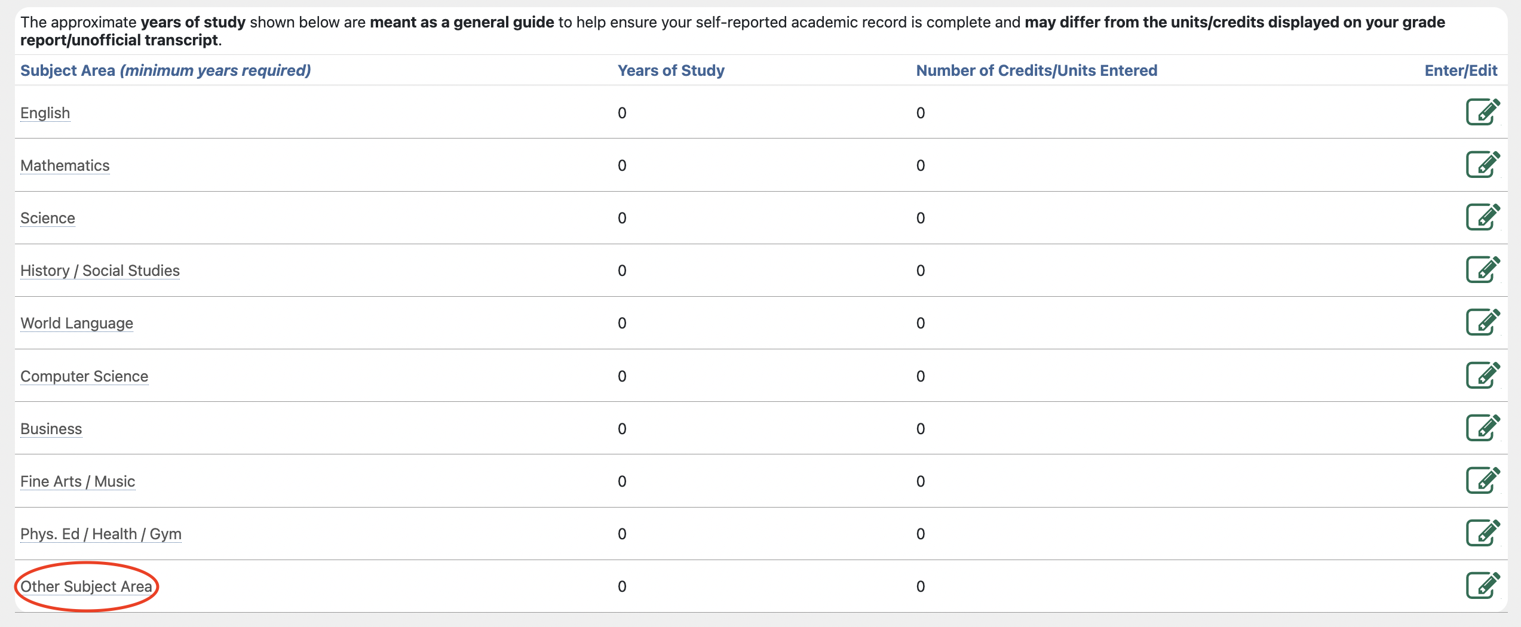This screenshot has height=627, width=1521.
Task: Open the Fine Arts / Music link
Action: (x=78, y=481)
